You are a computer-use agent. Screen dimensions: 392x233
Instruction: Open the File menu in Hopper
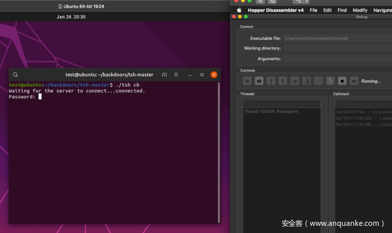(313, 10)
